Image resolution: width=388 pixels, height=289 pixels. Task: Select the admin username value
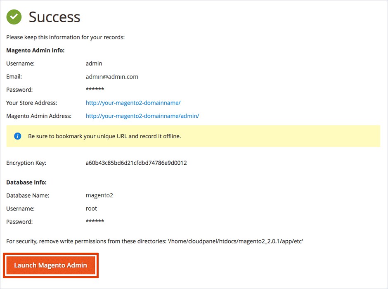tap(94, 64)
